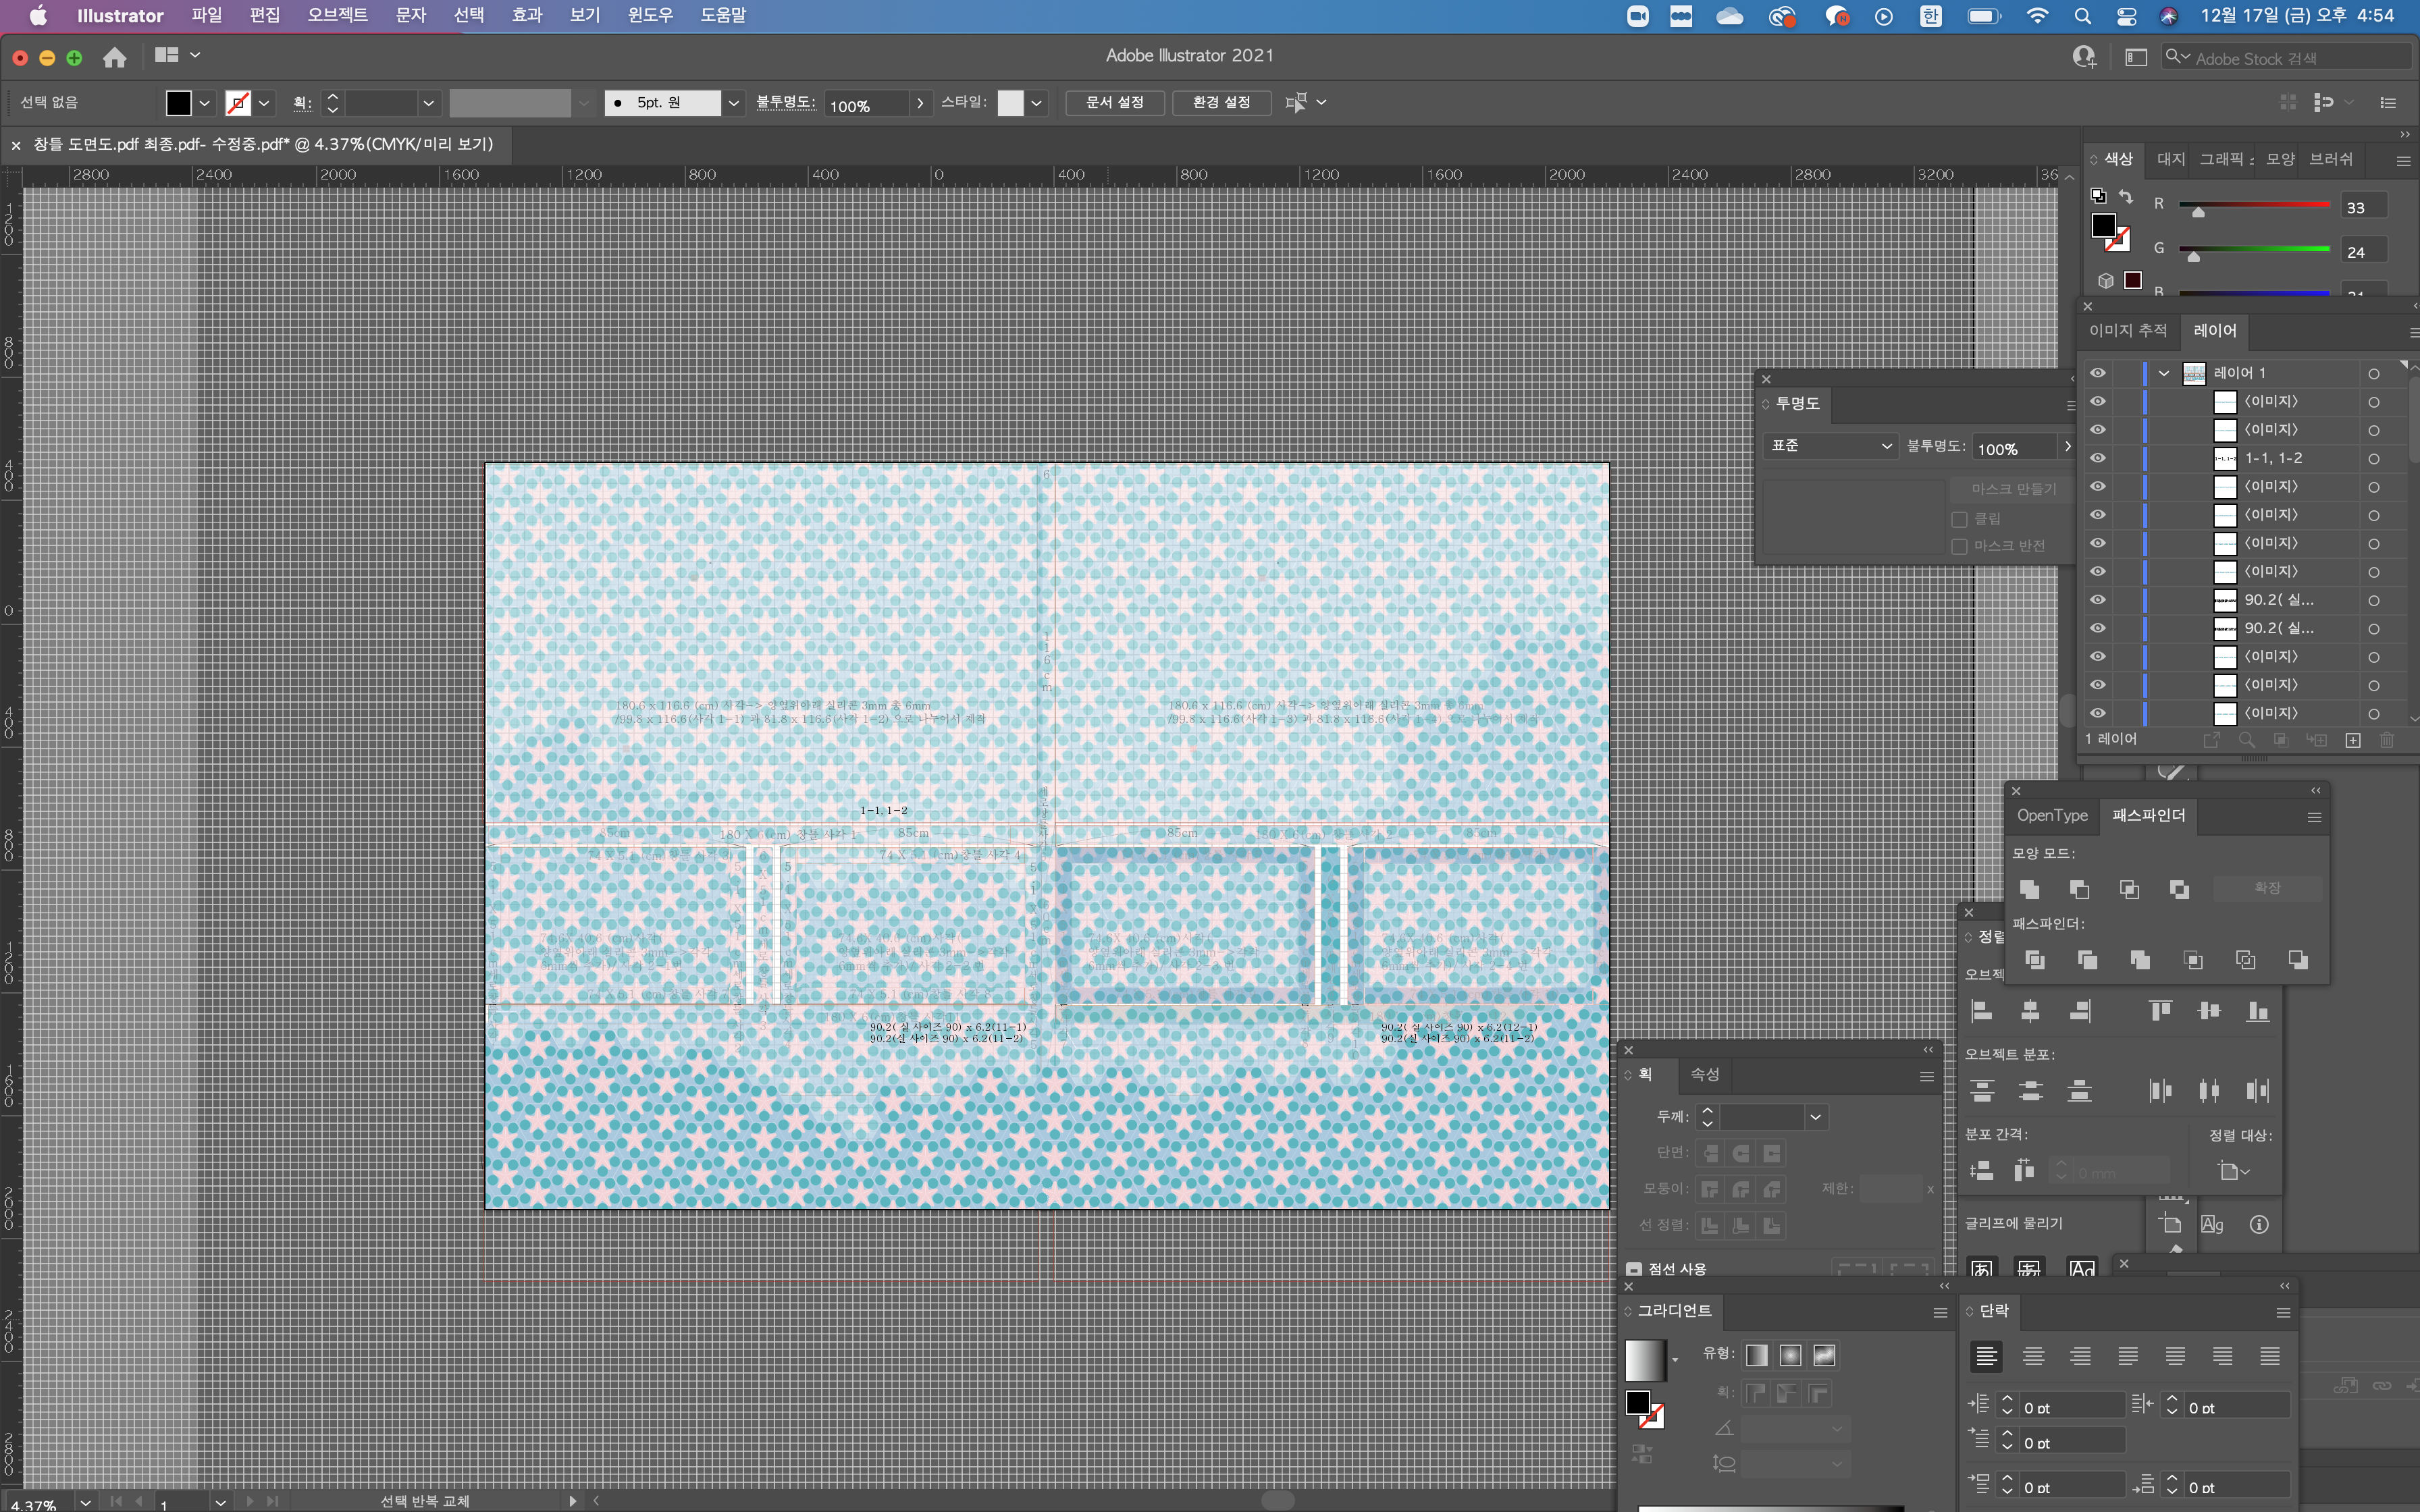The width and height of the screenshot is (2420, 1512).
Task: Collapse the 레이어 1 layer tree
Action: click(2165, 373)
